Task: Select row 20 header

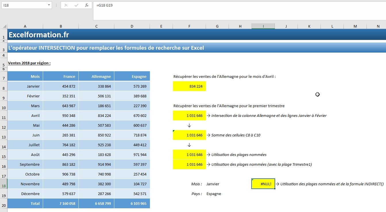Action: tap(3, 204)
